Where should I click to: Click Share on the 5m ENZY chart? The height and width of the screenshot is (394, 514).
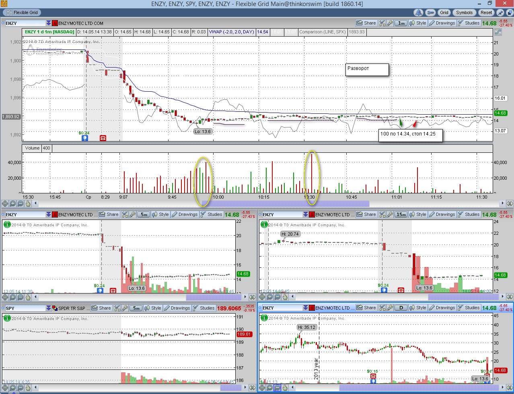109,214
